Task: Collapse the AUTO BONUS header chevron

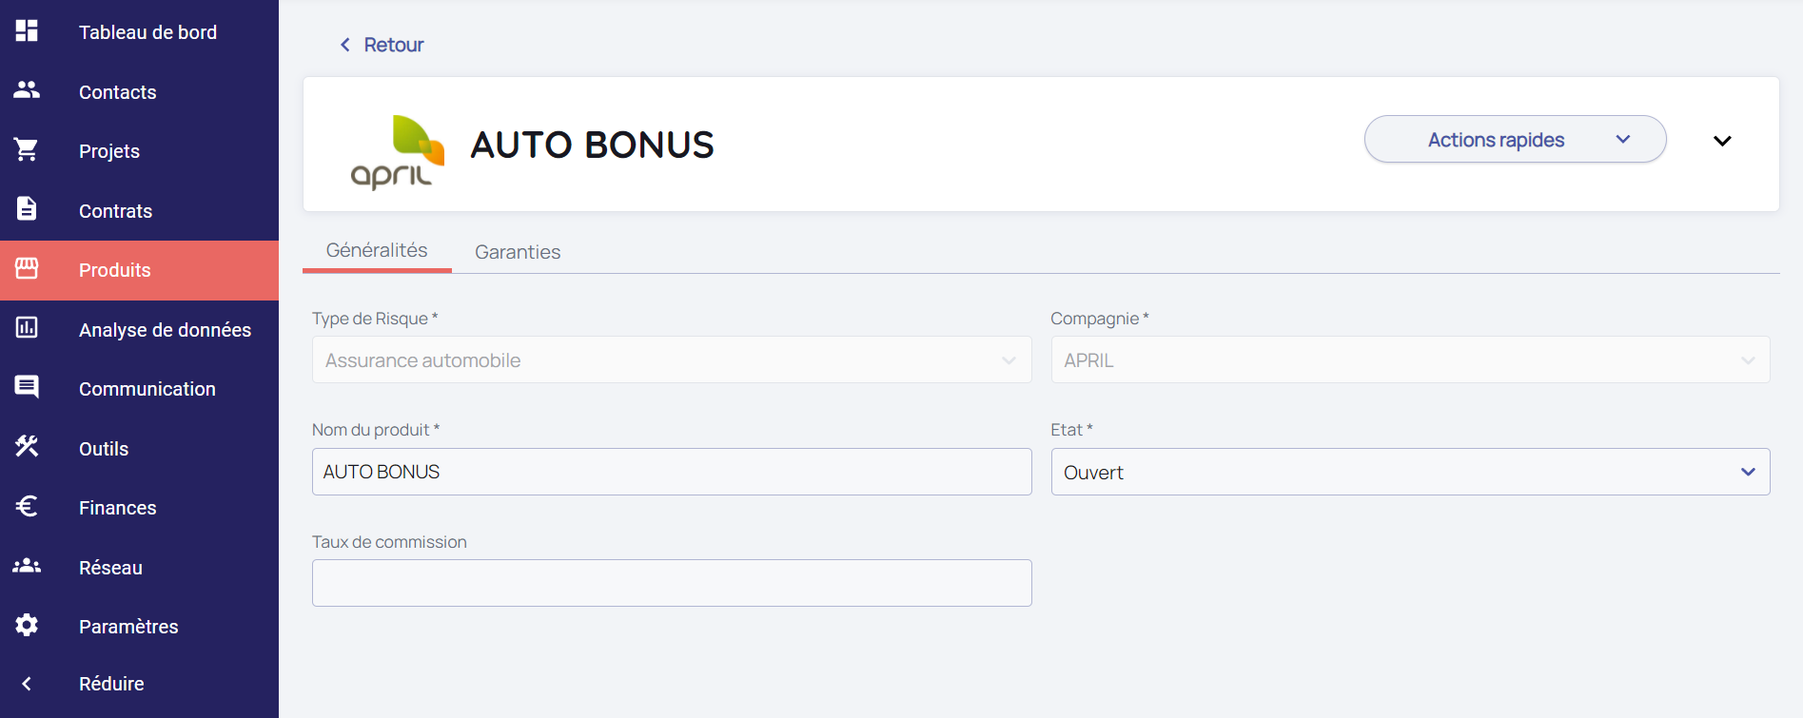Action: click(x=1721, y=141)
